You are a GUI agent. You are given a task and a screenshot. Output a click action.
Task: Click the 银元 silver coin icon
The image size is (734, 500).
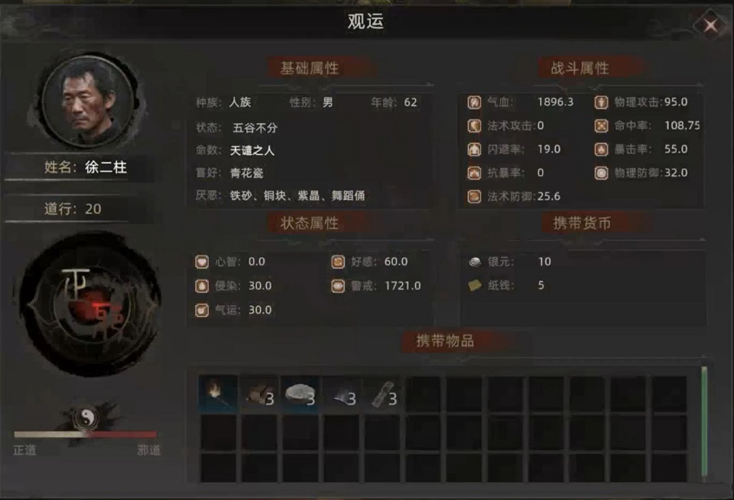coord(475,262)
